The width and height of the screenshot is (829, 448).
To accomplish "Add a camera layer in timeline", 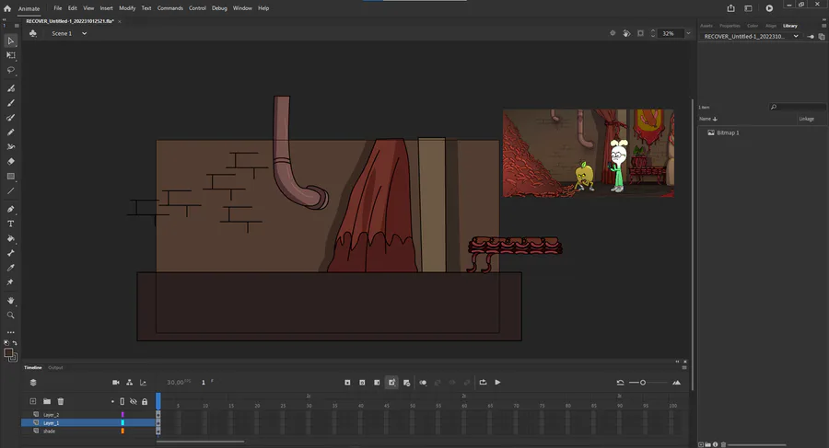I will [116, 382].
